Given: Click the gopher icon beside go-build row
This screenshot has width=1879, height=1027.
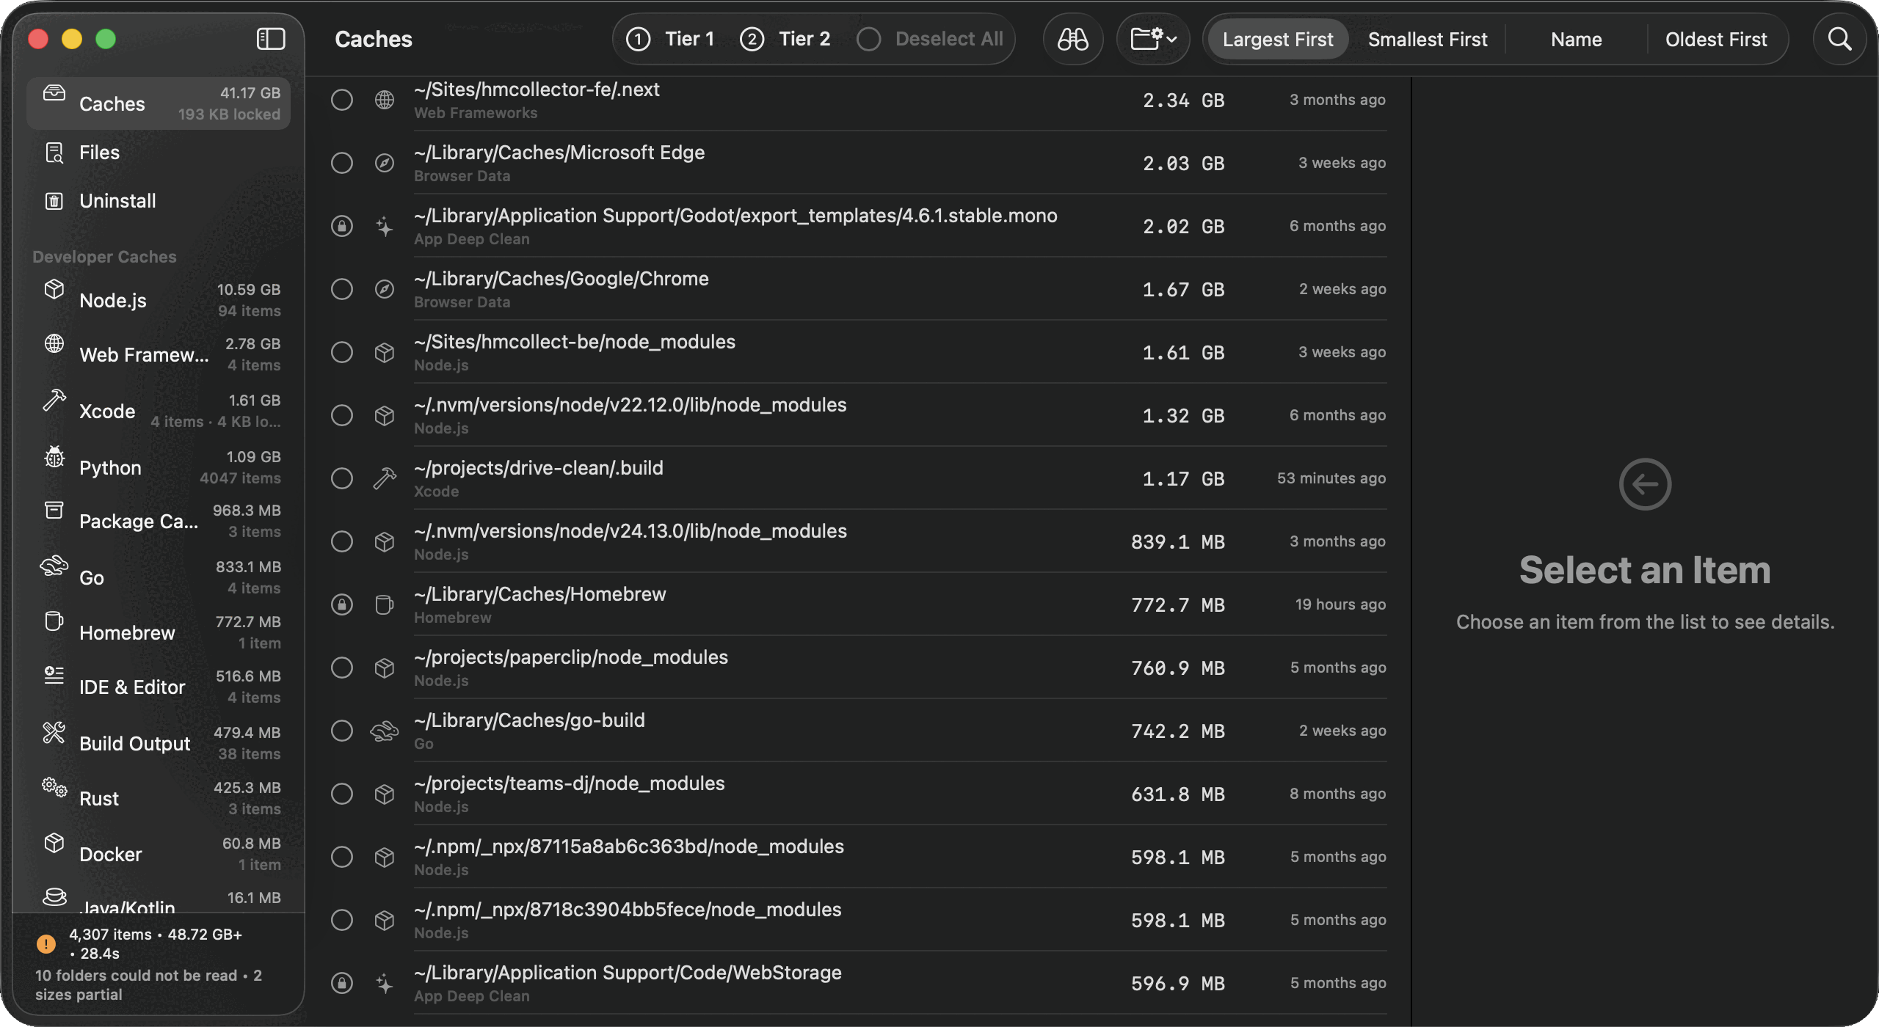Looking at the screenshot, I should click(385, 731).
